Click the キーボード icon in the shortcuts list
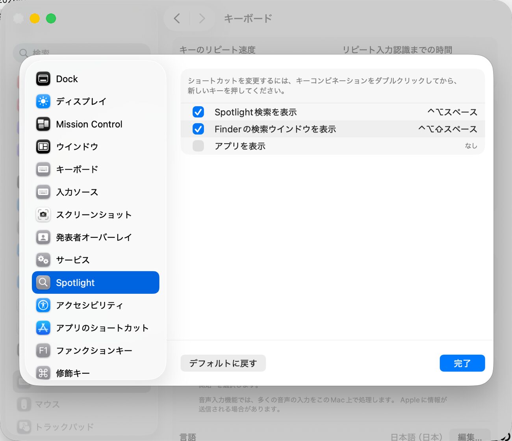 point(43,169)
